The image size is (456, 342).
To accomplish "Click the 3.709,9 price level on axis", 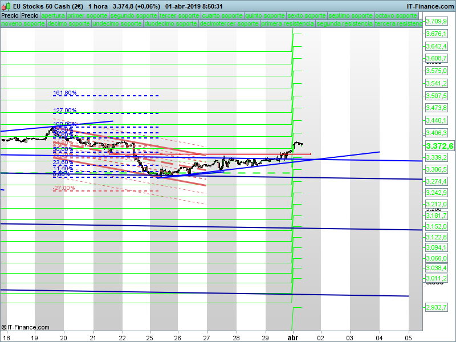I will click(x=437, y=22).
